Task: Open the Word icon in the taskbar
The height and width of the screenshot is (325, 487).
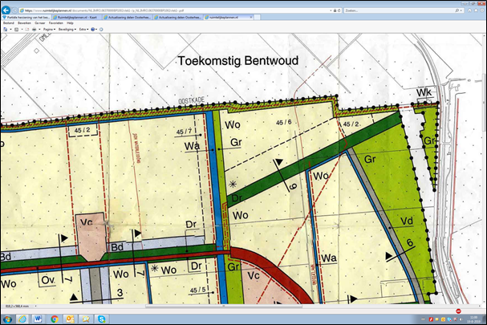Action: point(38,319)
